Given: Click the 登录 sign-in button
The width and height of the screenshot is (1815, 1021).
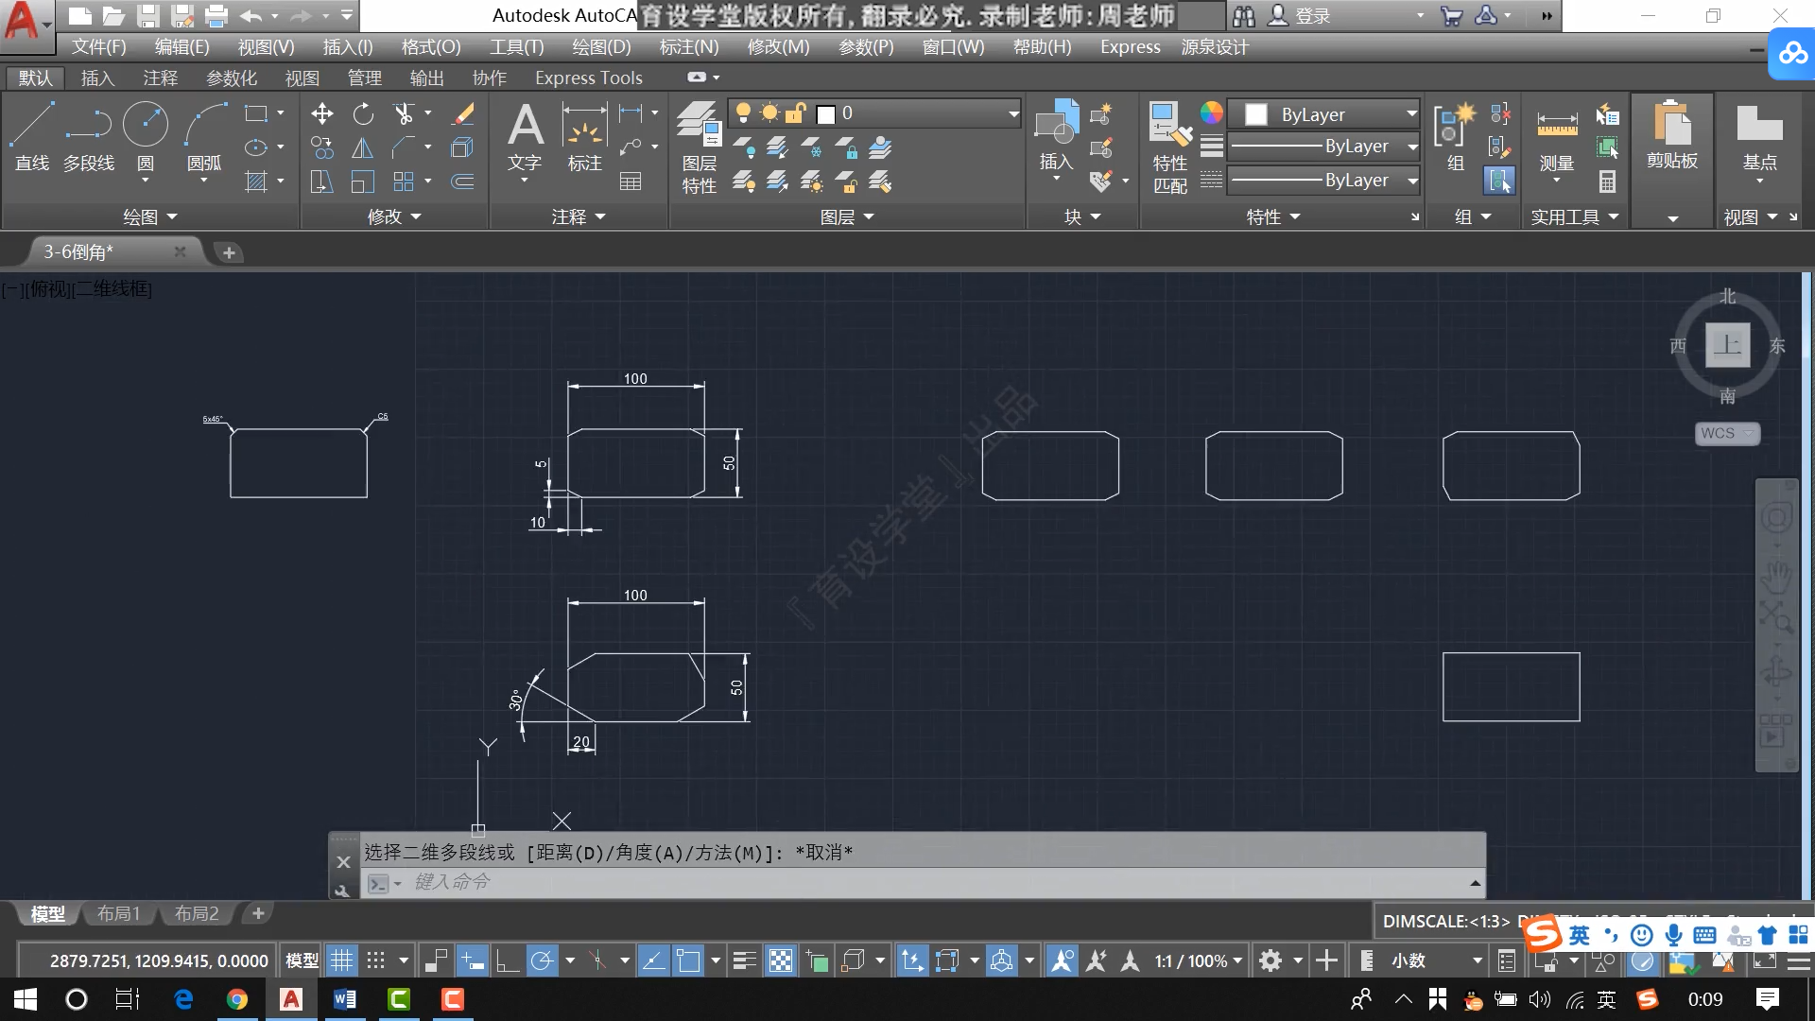Looking at the screenshot, I should 1301,16.
